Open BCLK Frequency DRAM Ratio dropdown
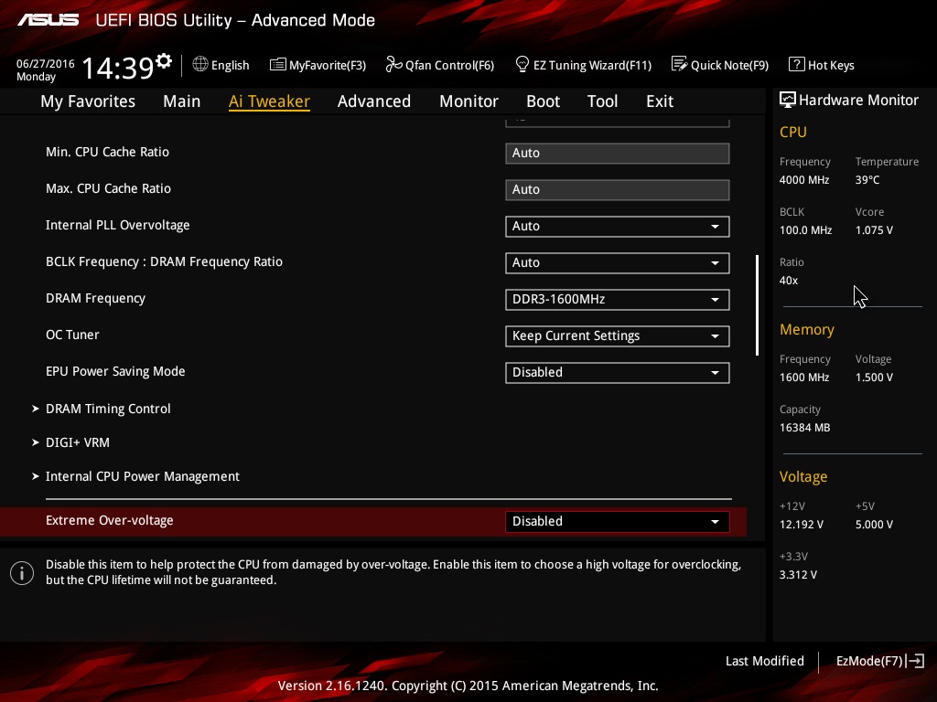Image resolution: width=937 pixels, height=702 pixels. click(618, 262)
